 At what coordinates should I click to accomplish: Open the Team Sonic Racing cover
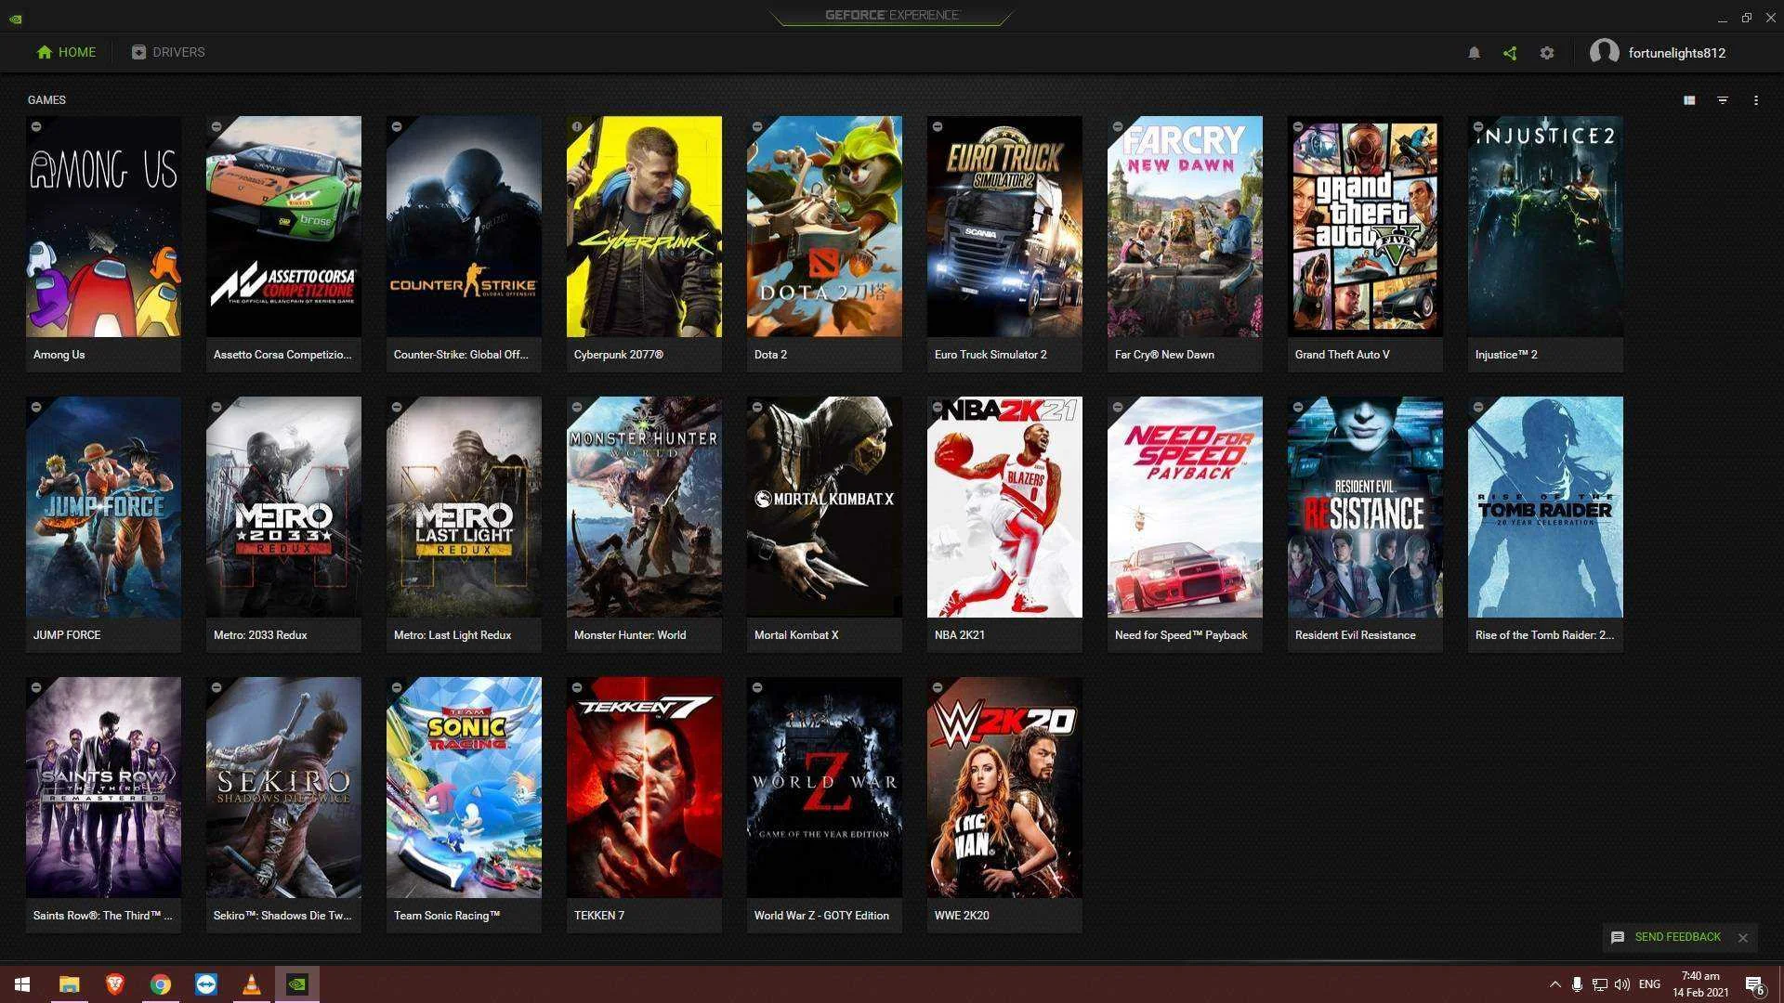point(464,788)
